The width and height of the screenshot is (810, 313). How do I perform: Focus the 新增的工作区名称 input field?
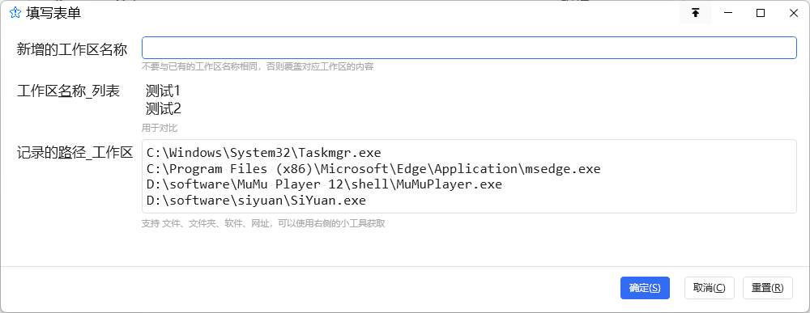click(x=469, y=48)
